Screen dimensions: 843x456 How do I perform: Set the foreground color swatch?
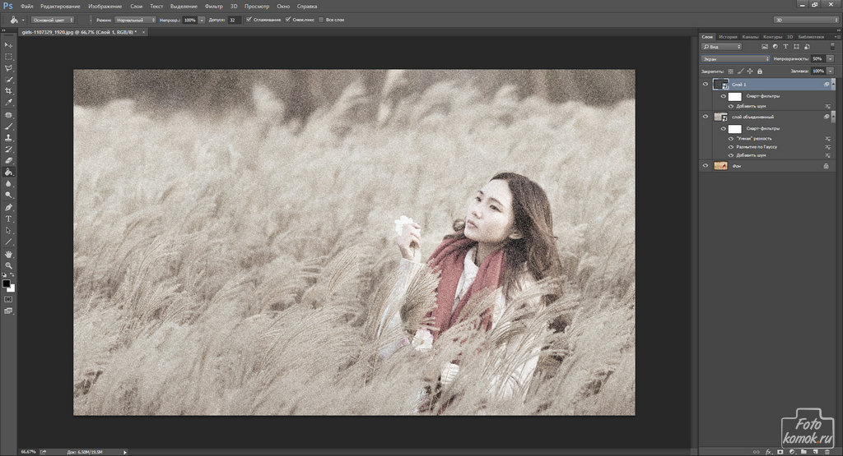pyautogui.click(x=6, y=283)
